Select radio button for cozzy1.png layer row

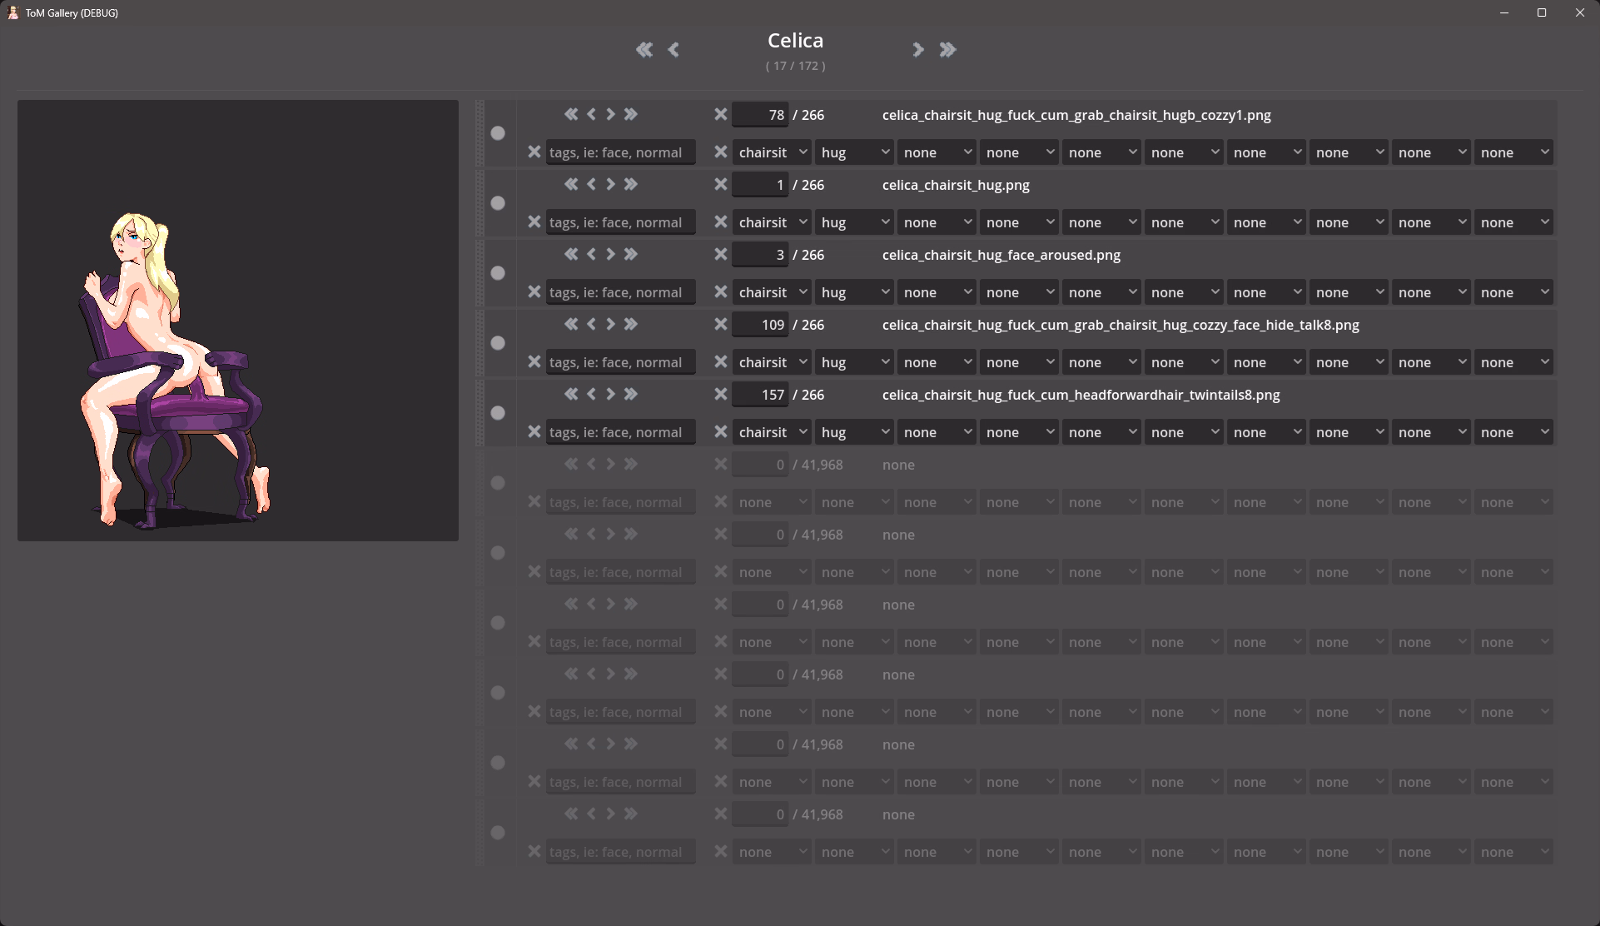pyautogui.click(x=498, y=133)
